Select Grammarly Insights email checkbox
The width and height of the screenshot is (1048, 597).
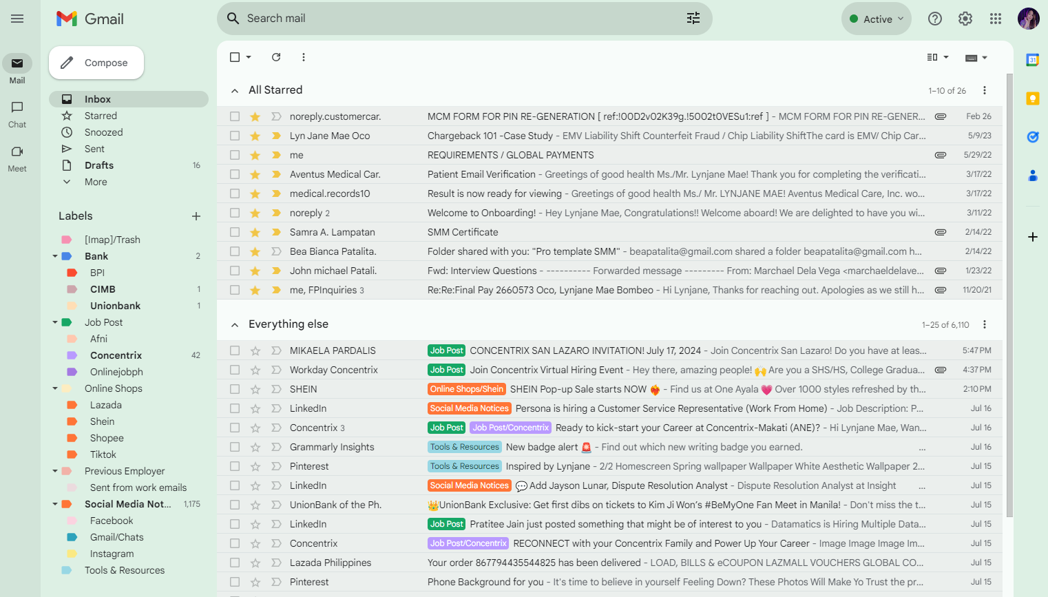click(235, 447)
